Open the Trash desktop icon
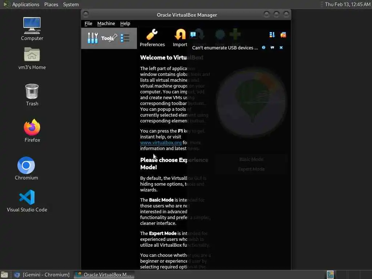Image resolution: width=372 pixels, height=279 pixels. tap(32, 95)
